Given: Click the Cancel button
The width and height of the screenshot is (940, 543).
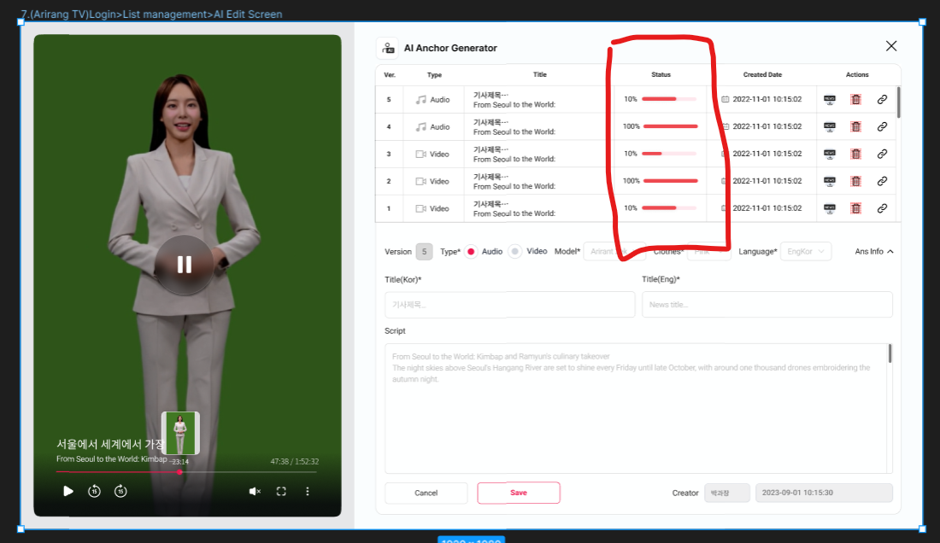Looking at the screenshot, I should pyautogui.click(x=426, y=493).
